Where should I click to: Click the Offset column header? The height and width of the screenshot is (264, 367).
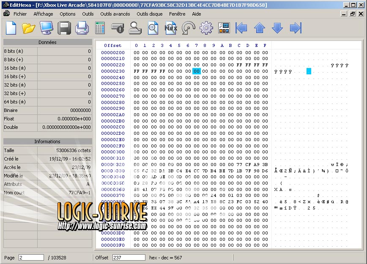point(112,45)
